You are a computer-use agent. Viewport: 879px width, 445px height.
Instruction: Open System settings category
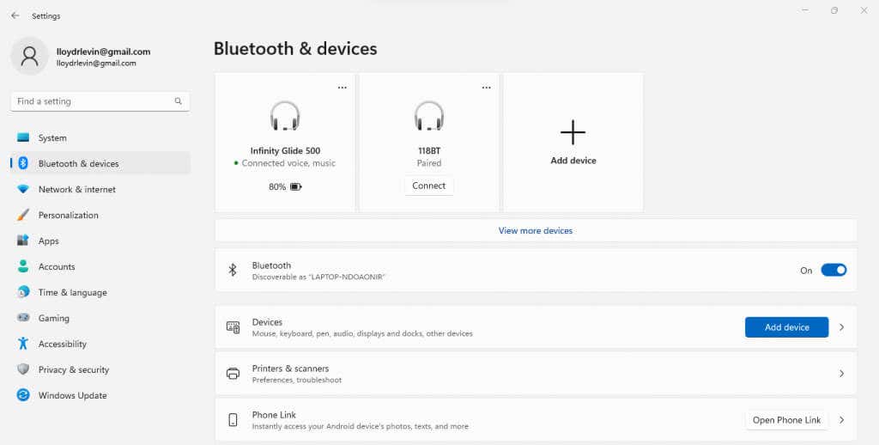pos(100,137)
